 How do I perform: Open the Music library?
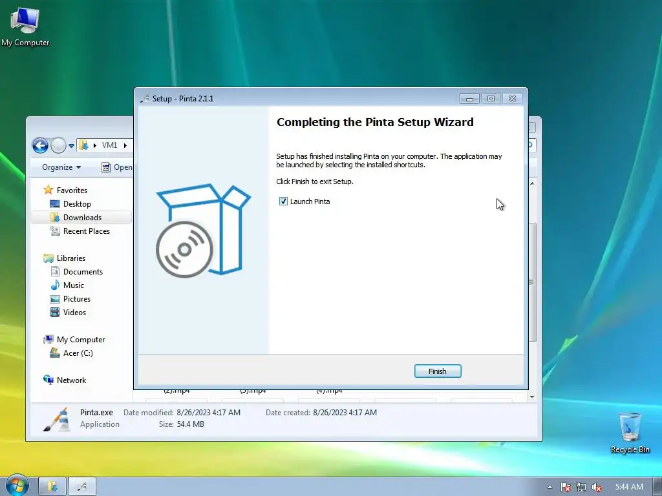point(74,285)
